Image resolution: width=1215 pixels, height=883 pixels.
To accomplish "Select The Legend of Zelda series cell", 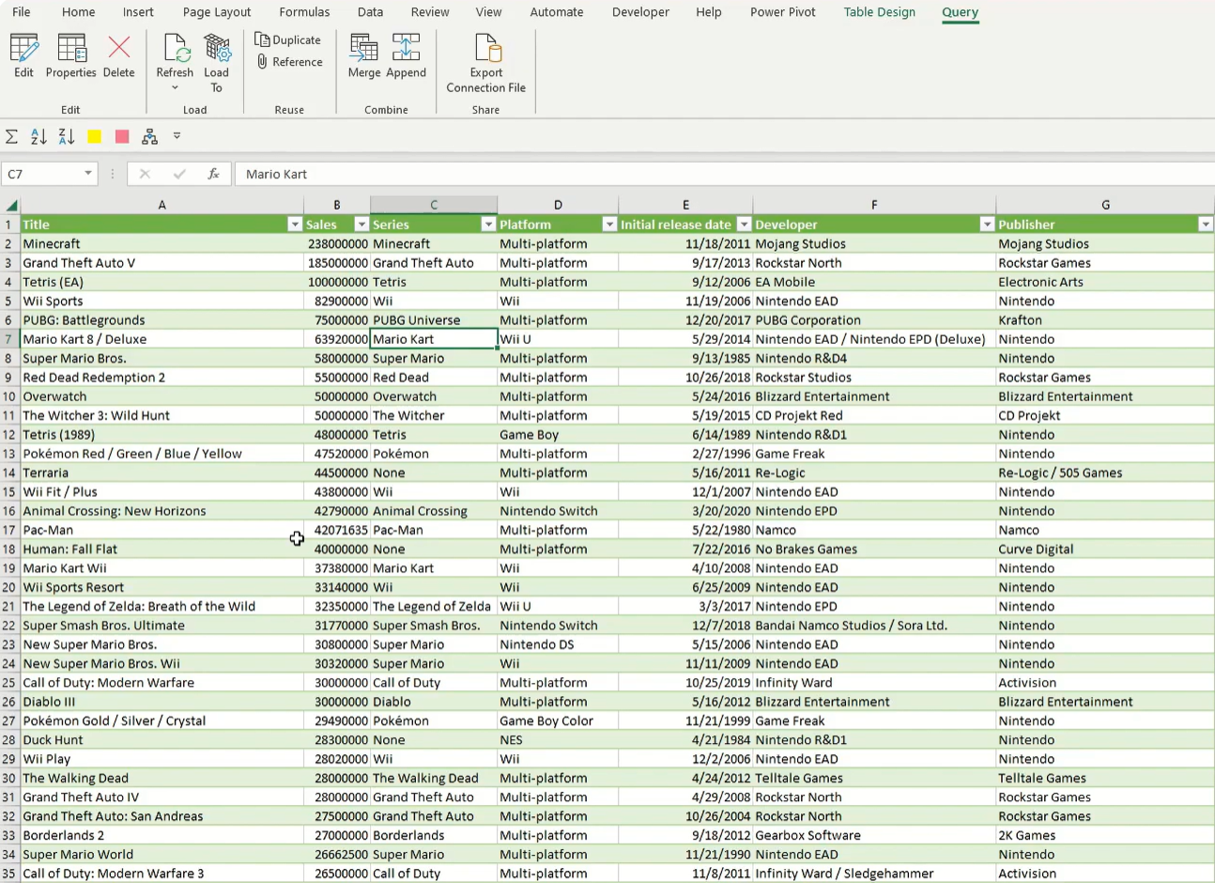I will pyautogui.click(x=434, y=607).
